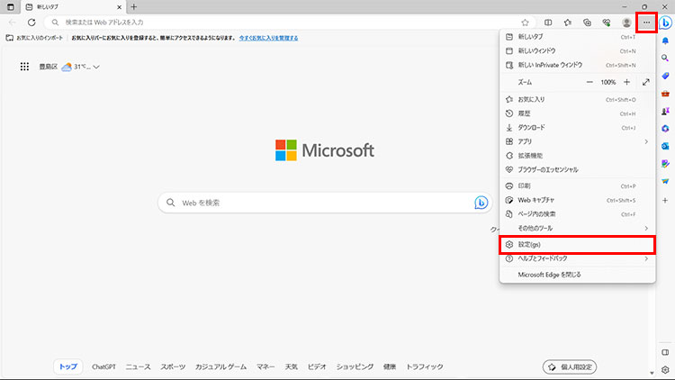Click the star icon in address bar
The width and height of the screenshot is (675, 380).
(x=525, y=22)
